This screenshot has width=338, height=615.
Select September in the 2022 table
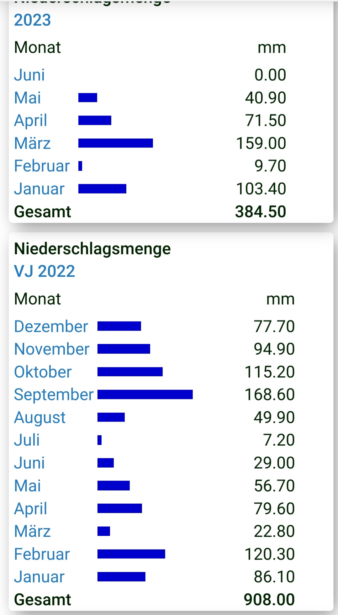54,395
